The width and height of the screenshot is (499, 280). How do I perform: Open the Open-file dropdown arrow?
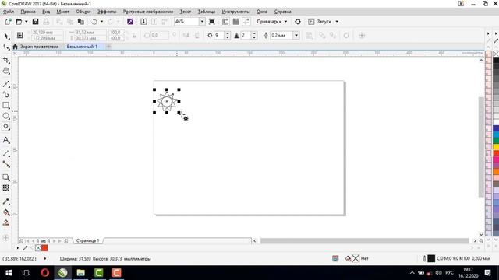(26, 22)
